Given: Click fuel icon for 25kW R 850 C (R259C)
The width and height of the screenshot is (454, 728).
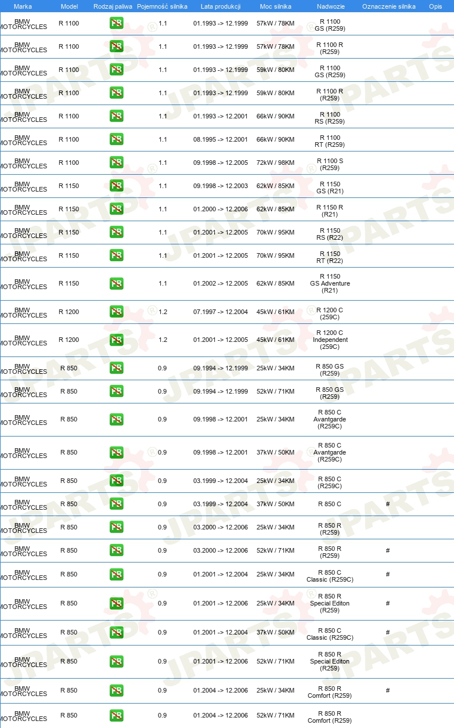Looking at the screenshot, I should (117, 481).
